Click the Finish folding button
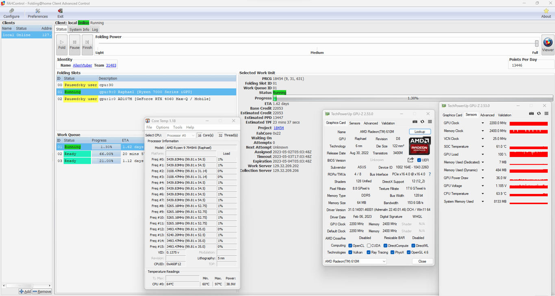 click(87, 45)
